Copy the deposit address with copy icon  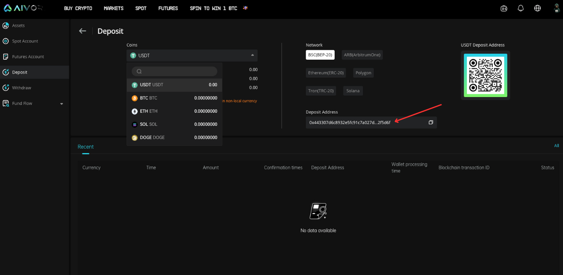[431, 122]
